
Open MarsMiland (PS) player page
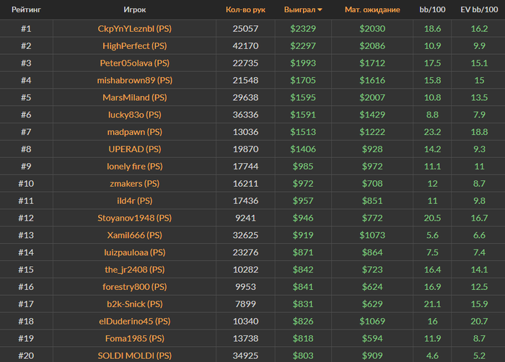[135, 97]
